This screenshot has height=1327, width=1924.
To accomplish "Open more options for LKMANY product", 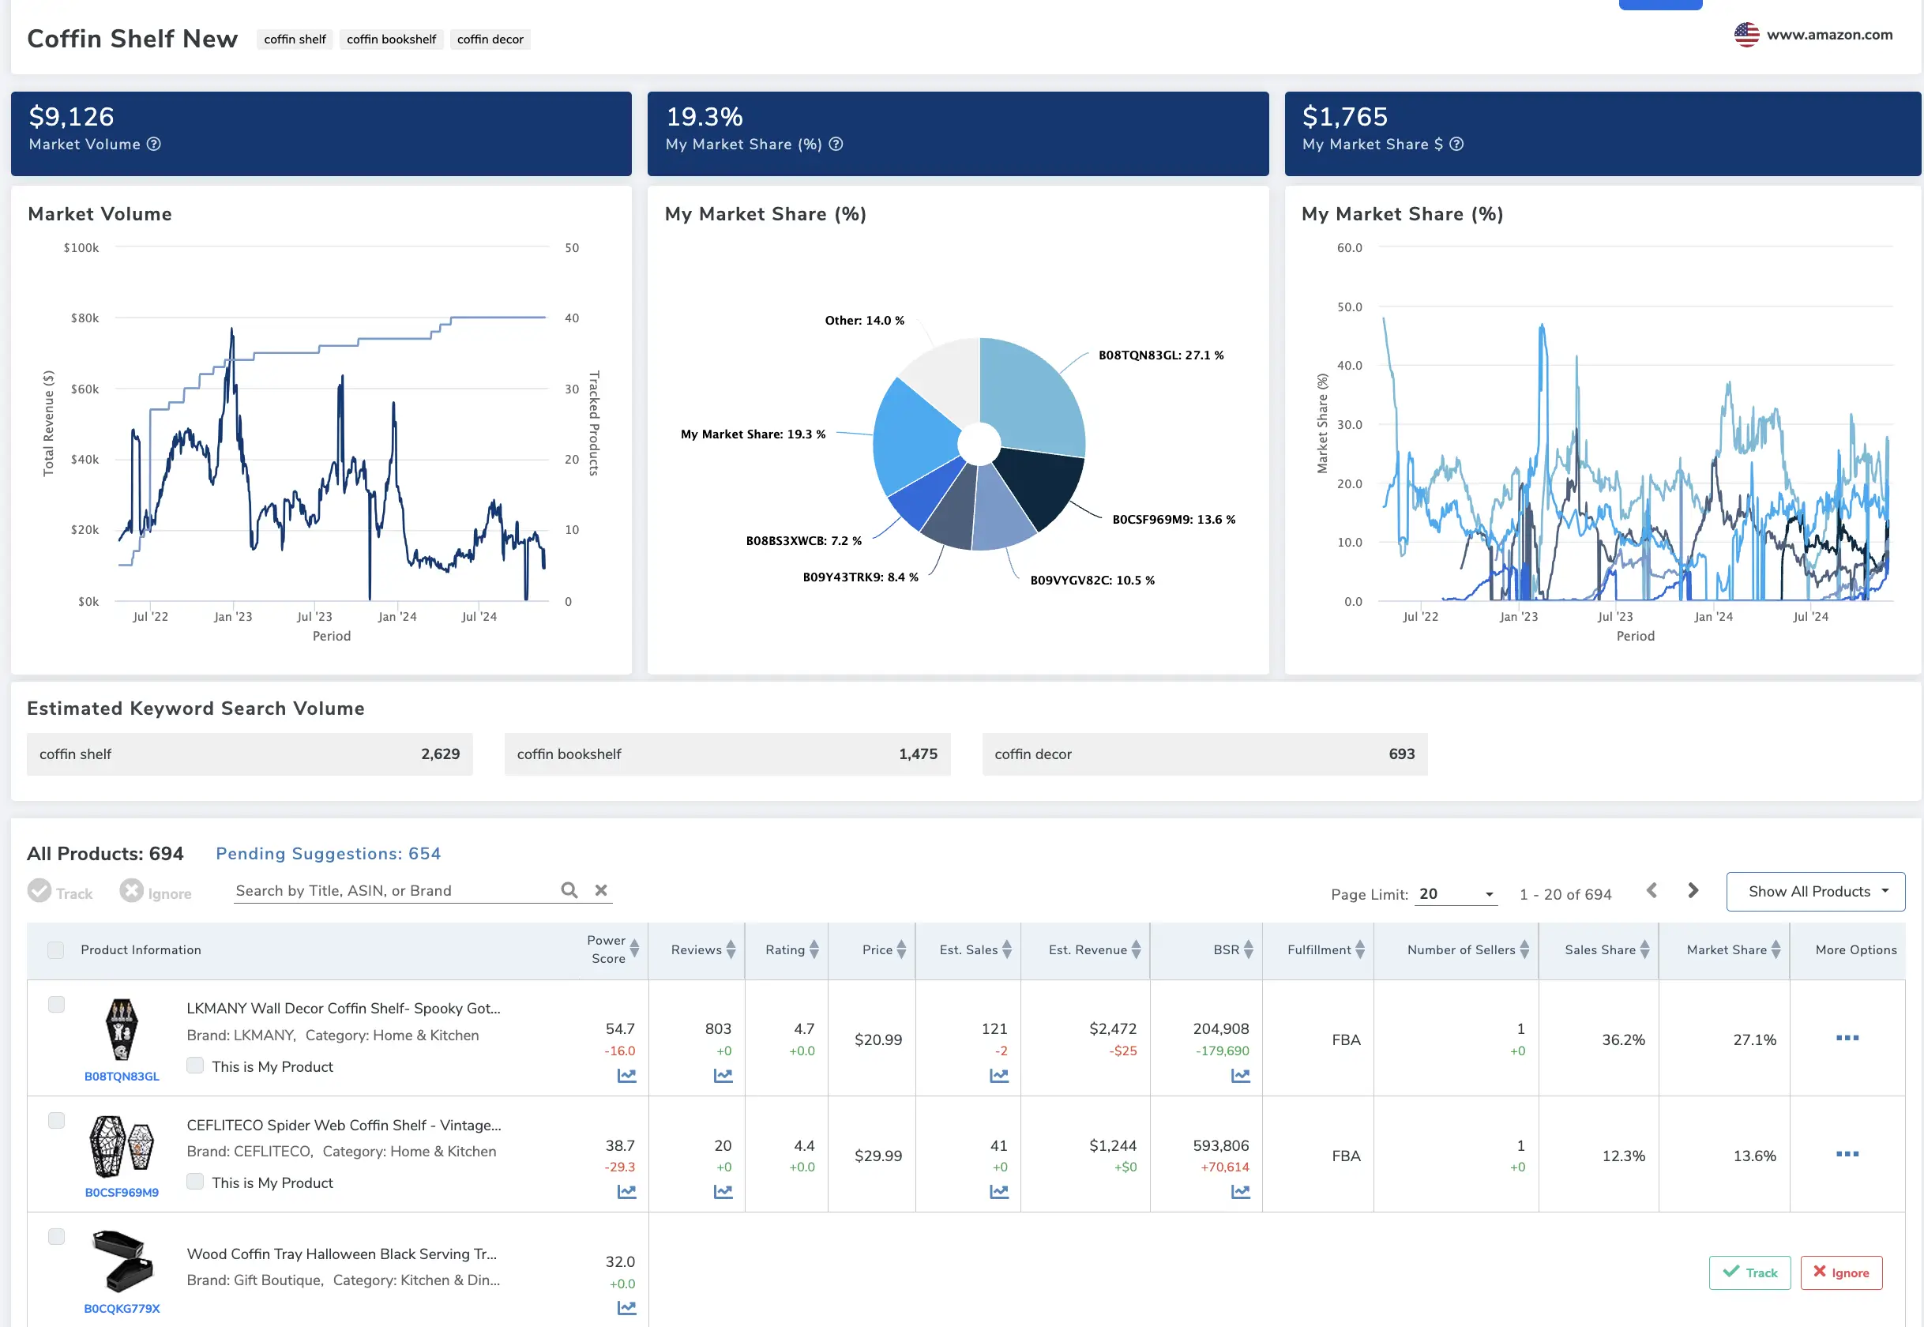I will point(1847,1038).
